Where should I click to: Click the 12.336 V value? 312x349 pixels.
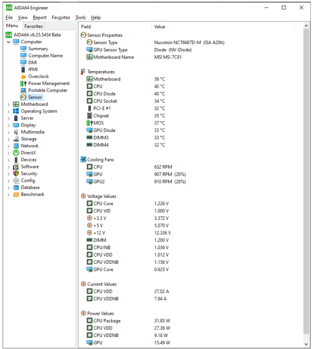[x=162, y=233]
